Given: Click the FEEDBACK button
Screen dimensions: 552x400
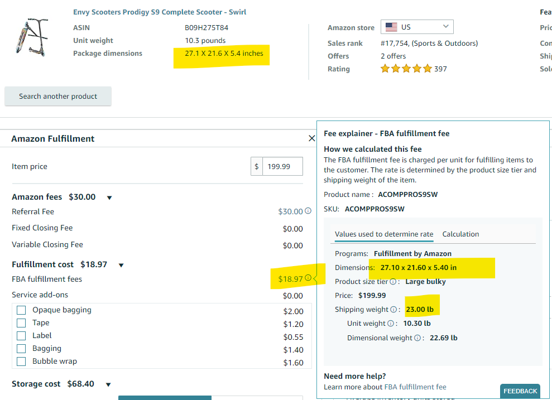Looking at the screenshot, I should click(520, 391).
